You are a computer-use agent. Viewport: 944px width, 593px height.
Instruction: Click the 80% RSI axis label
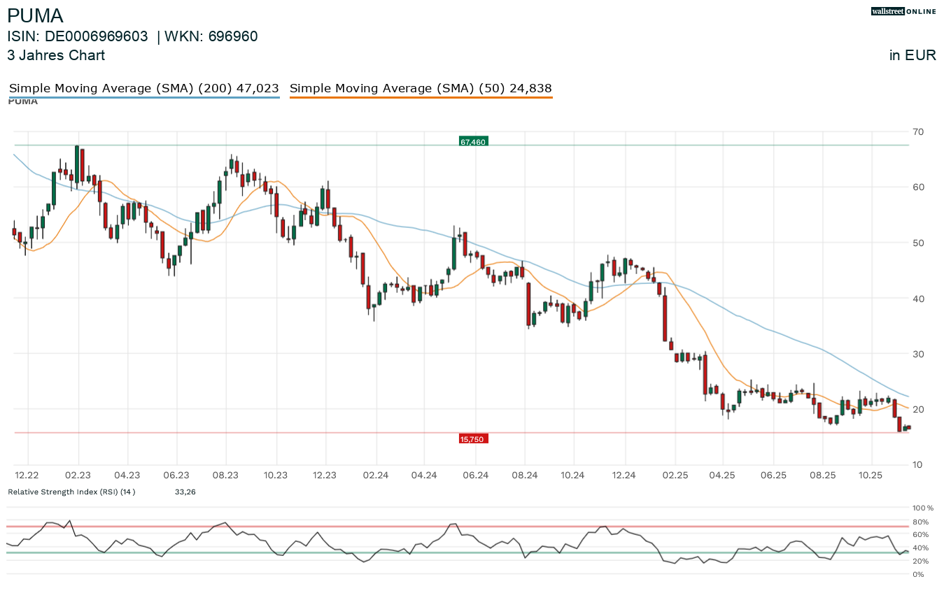tap(922, 522)
